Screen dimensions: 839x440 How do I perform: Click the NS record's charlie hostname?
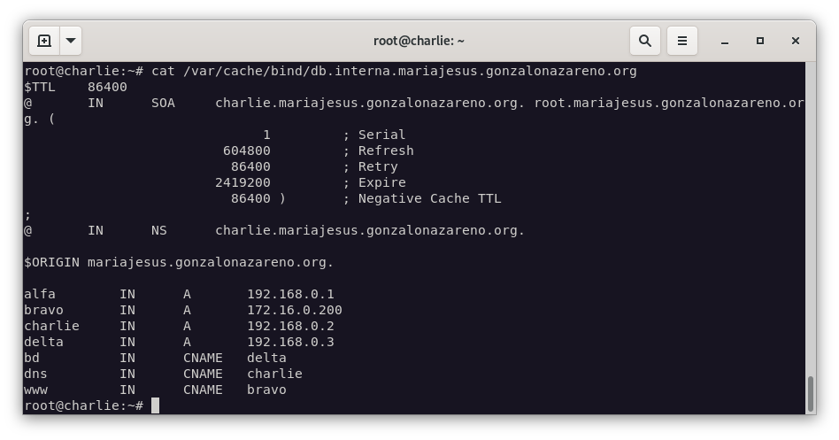coord(369,230)
